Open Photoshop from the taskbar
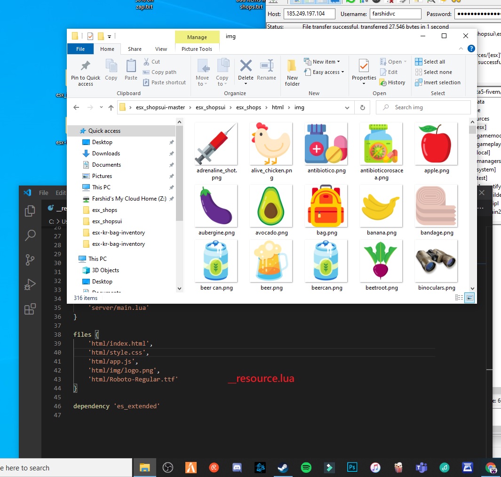The image size is (501, 477). pos(352,468)
